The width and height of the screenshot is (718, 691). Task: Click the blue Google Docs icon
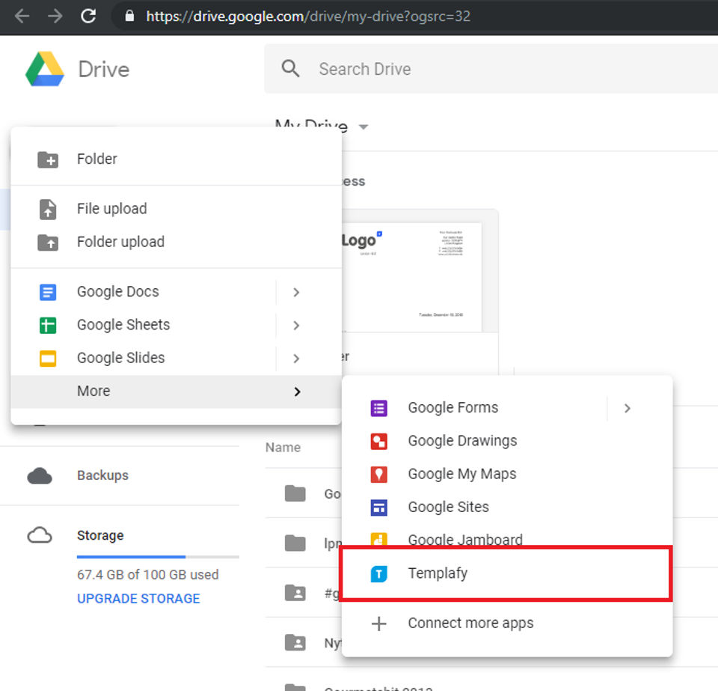point(48,292)
